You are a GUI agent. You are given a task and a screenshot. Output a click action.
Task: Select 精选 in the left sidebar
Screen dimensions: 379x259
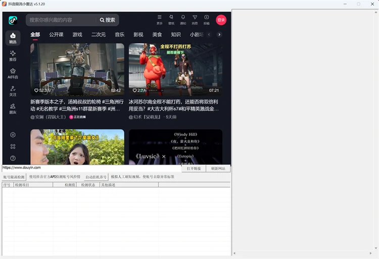[13, 38]
